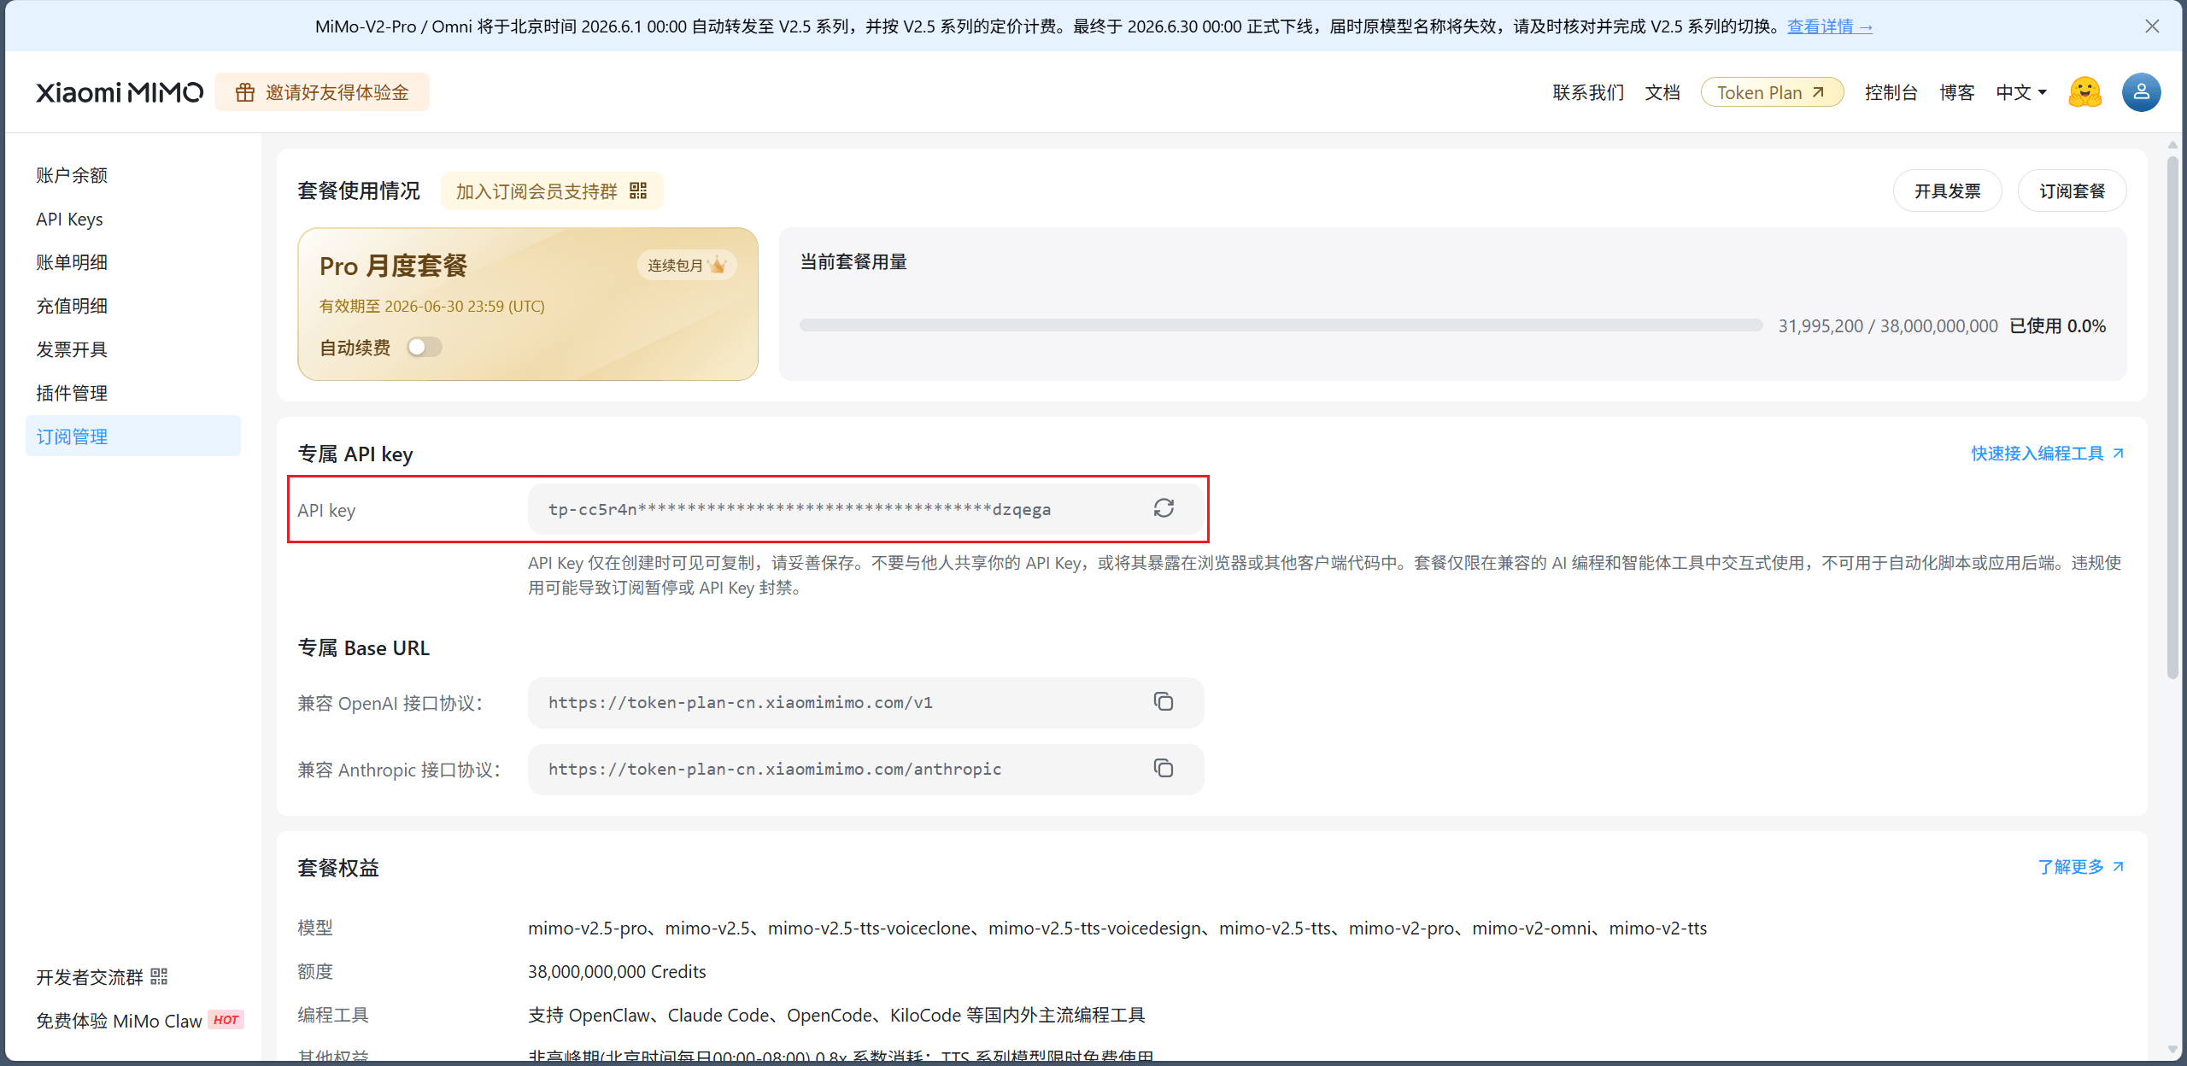
Task: Copy the Anthropic-compatible base URL
Action: [x=1164, y=769]
